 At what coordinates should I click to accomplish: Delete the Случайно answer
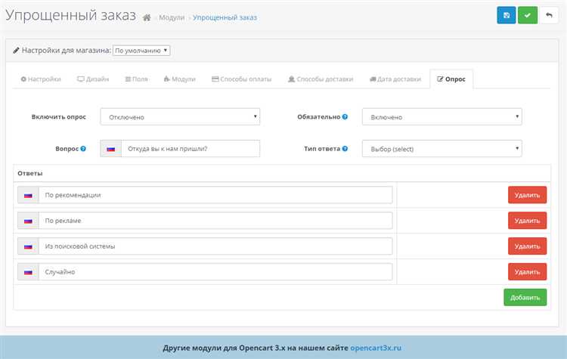[x=527, y=272]
